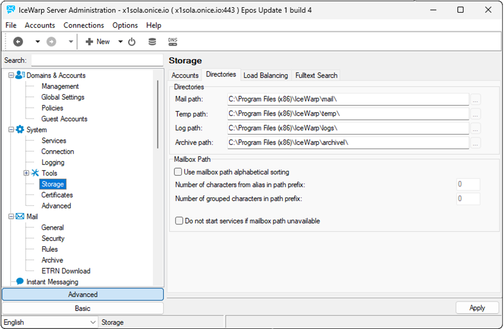This screenshot has width=504, height=329.
Task: Click the Mail path input field
Action: click(x=348, y=99)
